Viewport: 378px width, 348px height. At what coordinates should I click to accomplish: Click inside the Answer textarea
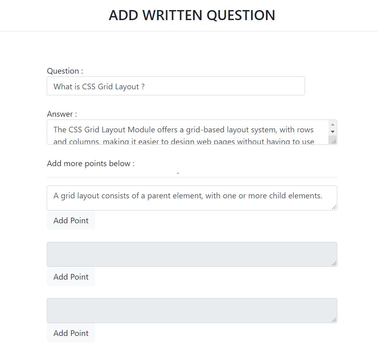(187, 132)
